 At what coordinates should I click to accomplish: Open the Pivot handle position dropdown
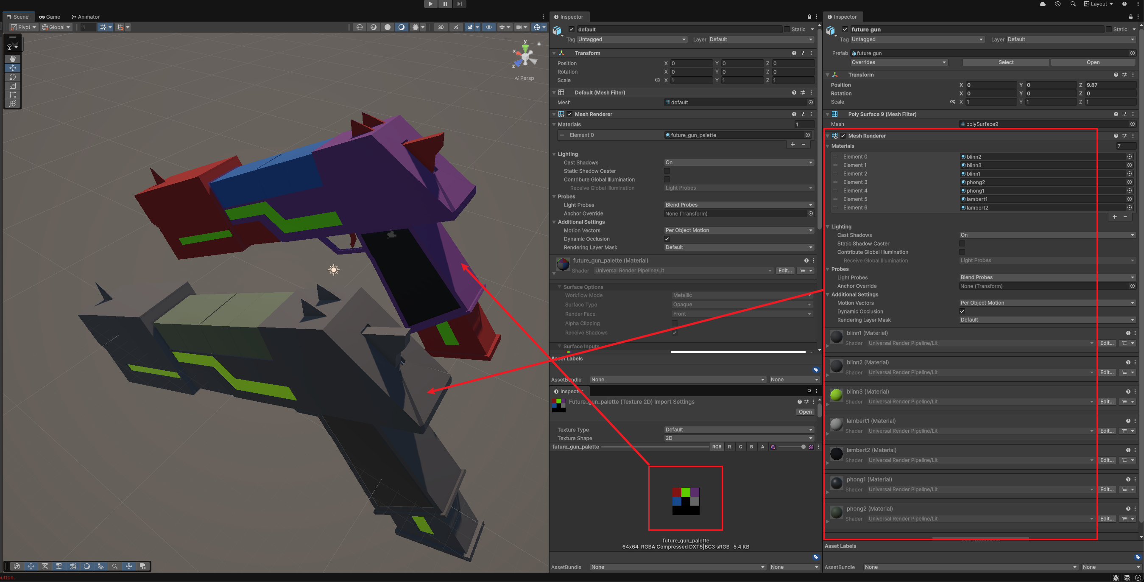tap(24, 27)
